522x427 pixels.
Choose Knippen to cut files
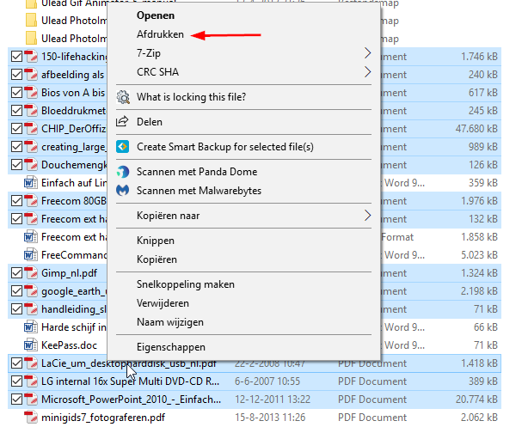point(156,241)
